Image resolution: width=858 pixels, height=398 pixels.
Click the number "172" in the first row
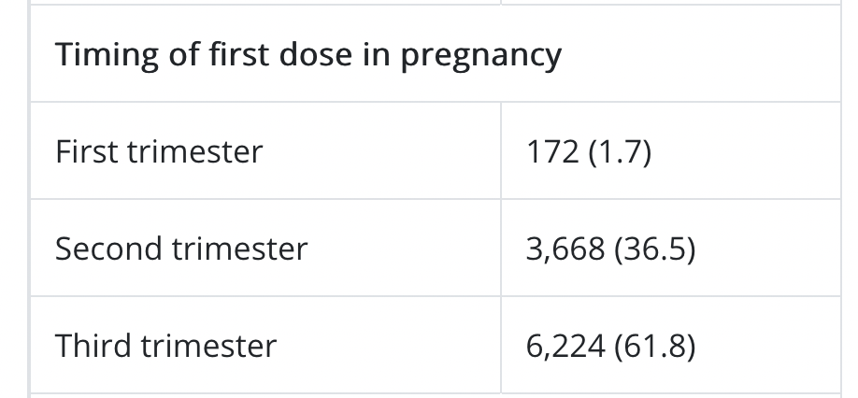[x=553, y=151]
